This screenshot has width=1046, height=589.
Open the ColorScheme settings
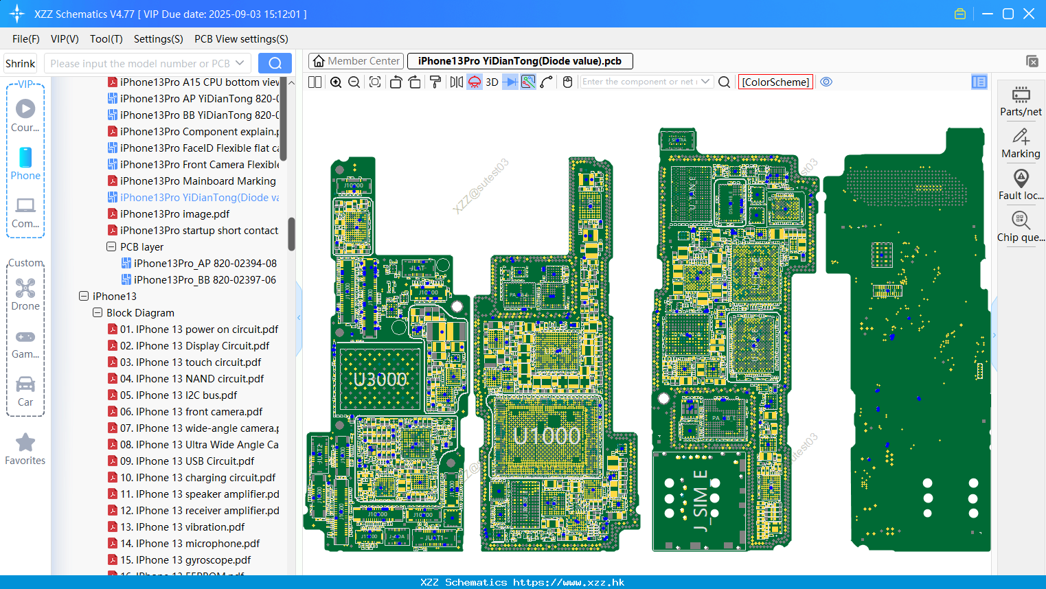coord(775,82)
